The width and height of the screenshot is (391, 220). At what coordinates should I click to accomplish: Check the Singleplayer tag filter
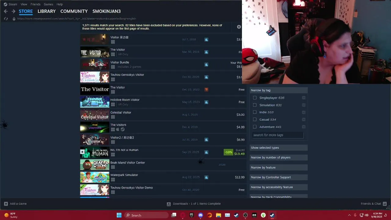pos(255,98)
